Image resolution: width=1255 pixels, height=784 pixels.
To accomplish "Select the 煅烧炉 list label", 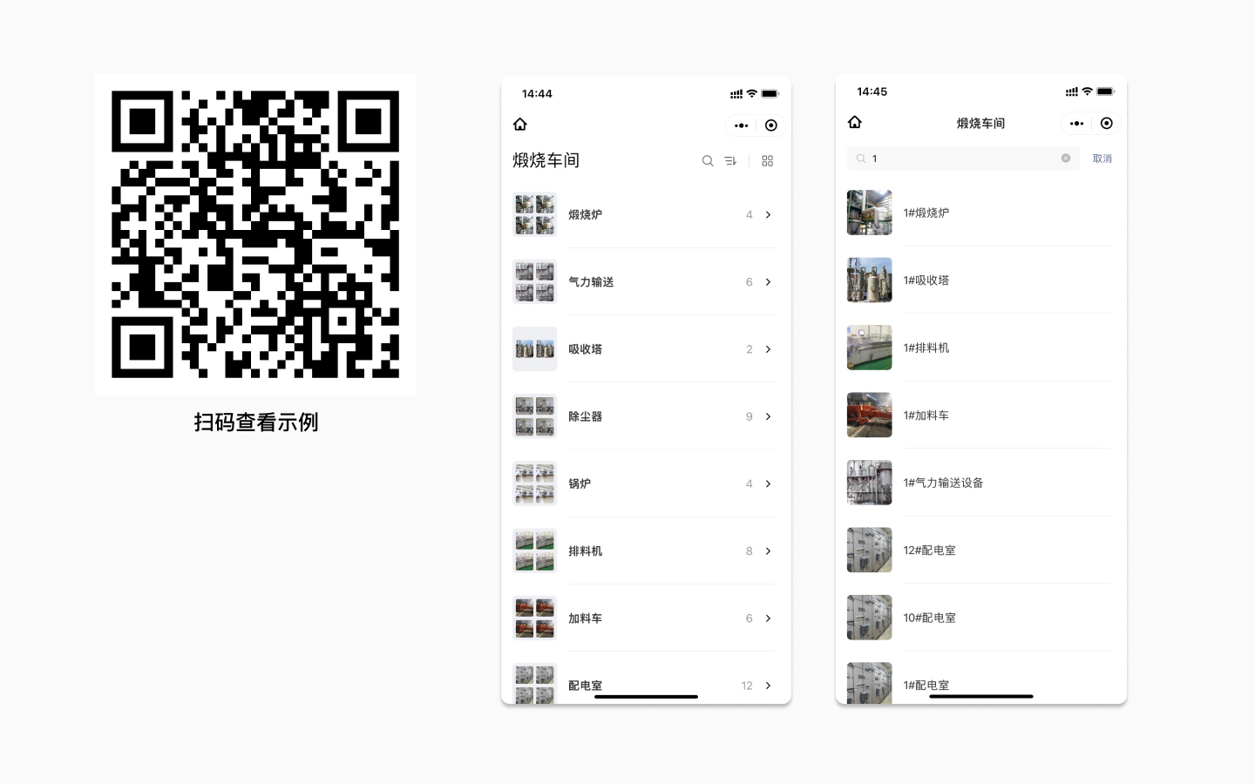I will [x=585, y=215].
